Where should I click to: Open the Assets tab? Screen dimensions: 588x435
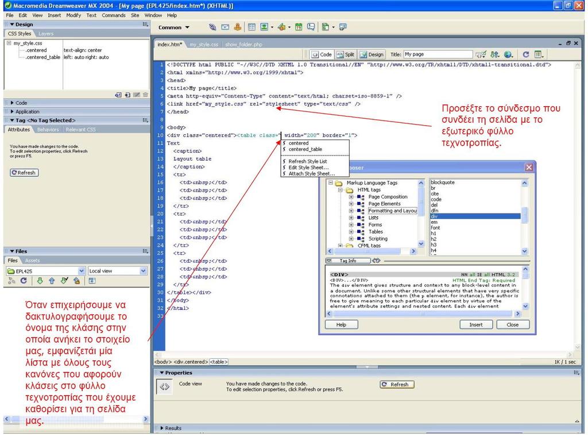click(x=32, y=261)
